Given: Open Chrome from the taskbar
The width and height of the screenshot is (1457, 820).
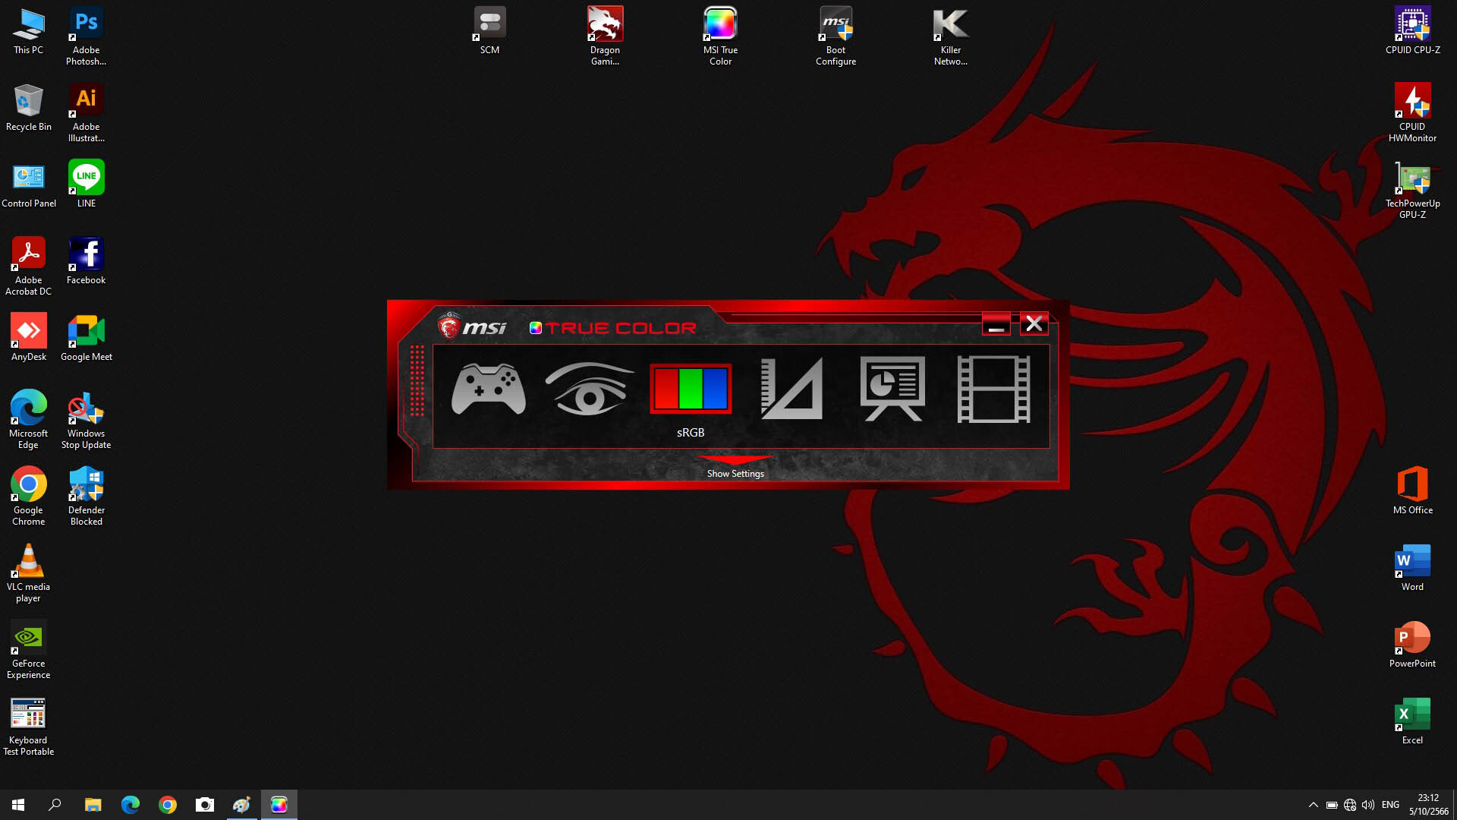Looking at the screenshot, I should [x=167, y=805].
